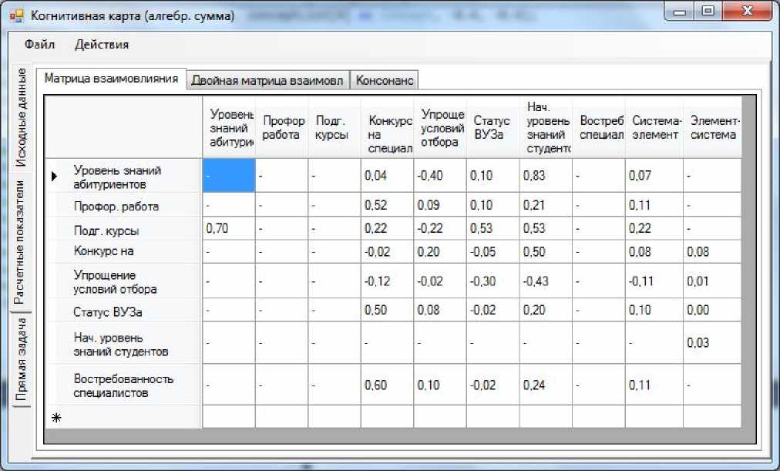Open the Исходные данные vertical tab
Image resolution: width=780 pixels, height=471 pixels.
pyautogui.click(x=22, y=117)
